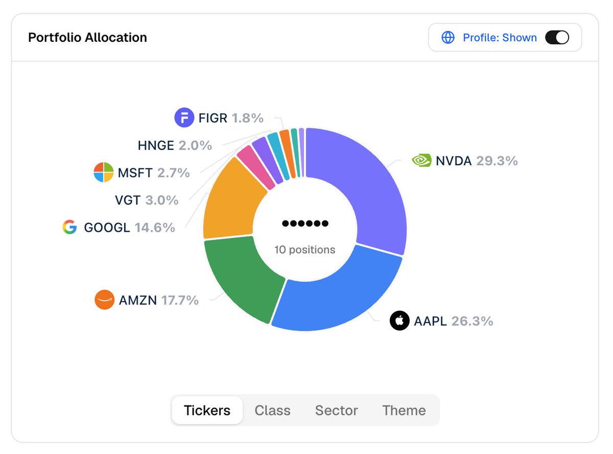The image size is (613, 454).
Task: Click the AMZN 17.7% label
Action: 158,300
